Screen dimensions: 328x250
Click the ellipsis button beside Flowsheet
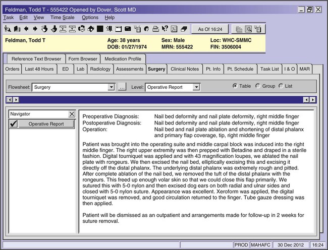122,87
